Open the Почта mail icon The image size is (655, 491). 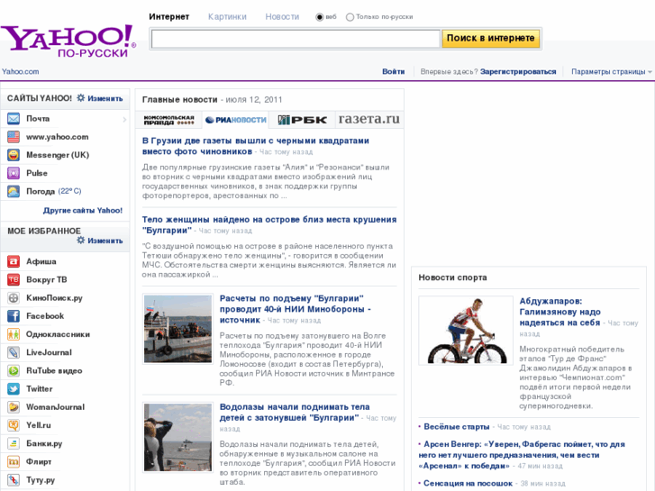14,119
